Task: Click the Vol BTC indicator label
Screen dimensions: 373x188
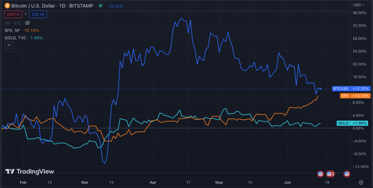Action: coord(14,23)
